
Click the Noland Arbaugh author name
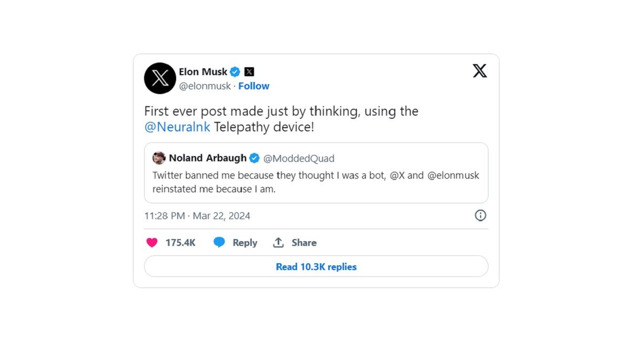coord(208,158)
